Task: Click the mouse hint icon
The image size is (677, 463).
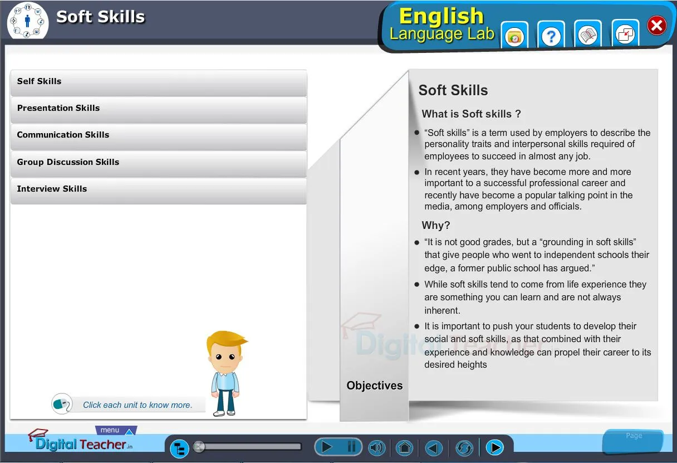Action: 62,403
